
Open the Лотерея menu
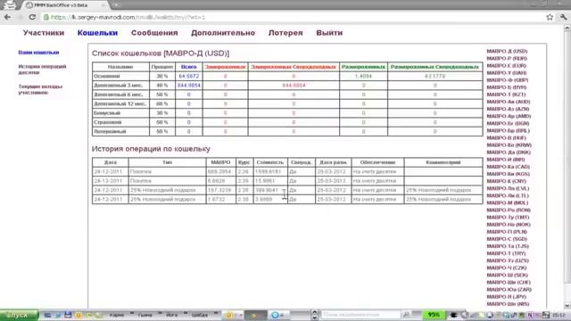285,33
